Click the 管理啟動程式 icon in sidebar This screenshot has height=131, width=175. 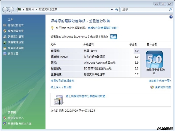tap(5, 25)
